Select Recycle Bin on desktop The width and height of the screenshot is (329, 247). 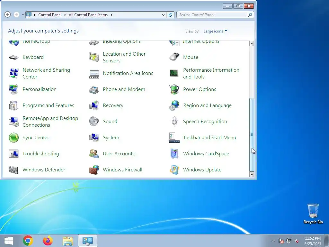click(x=313, y=214)
